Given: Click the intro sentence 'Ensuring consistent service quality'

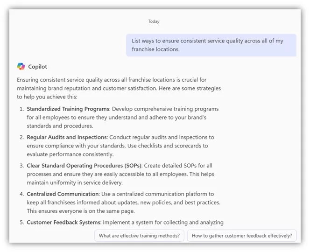Looking at the screenshot, I should click(60, 80).
